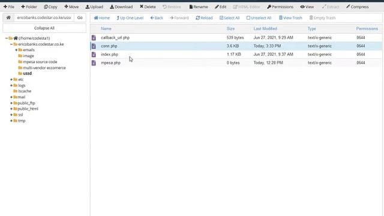This screenshot has width=384, height=216.
Task: Navigate Back in file manager
Action: 157,18
